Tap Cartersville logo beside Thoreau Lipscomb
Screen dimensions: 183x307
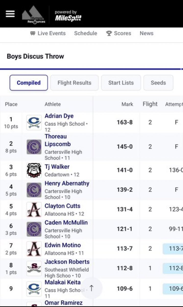(34, 147)
